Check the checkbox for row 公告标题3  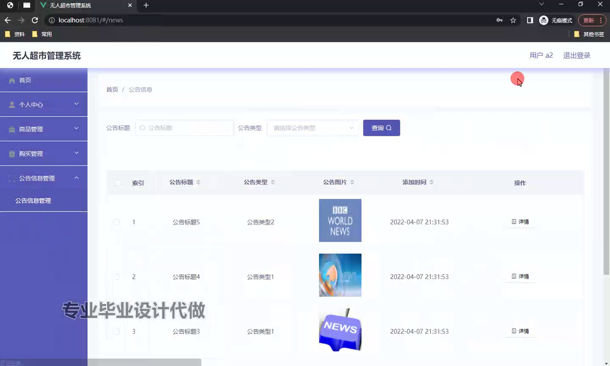click(116, 331)
